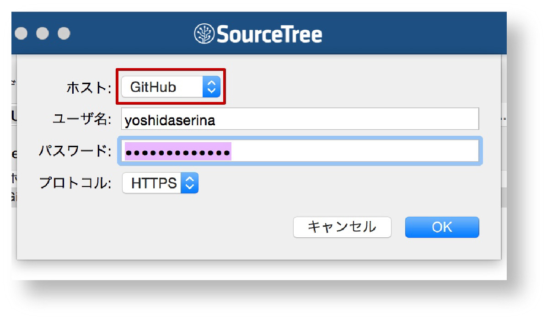Click the highlighted password dots
The width and height of the screenshot is (547, 320).
point(178,151)
